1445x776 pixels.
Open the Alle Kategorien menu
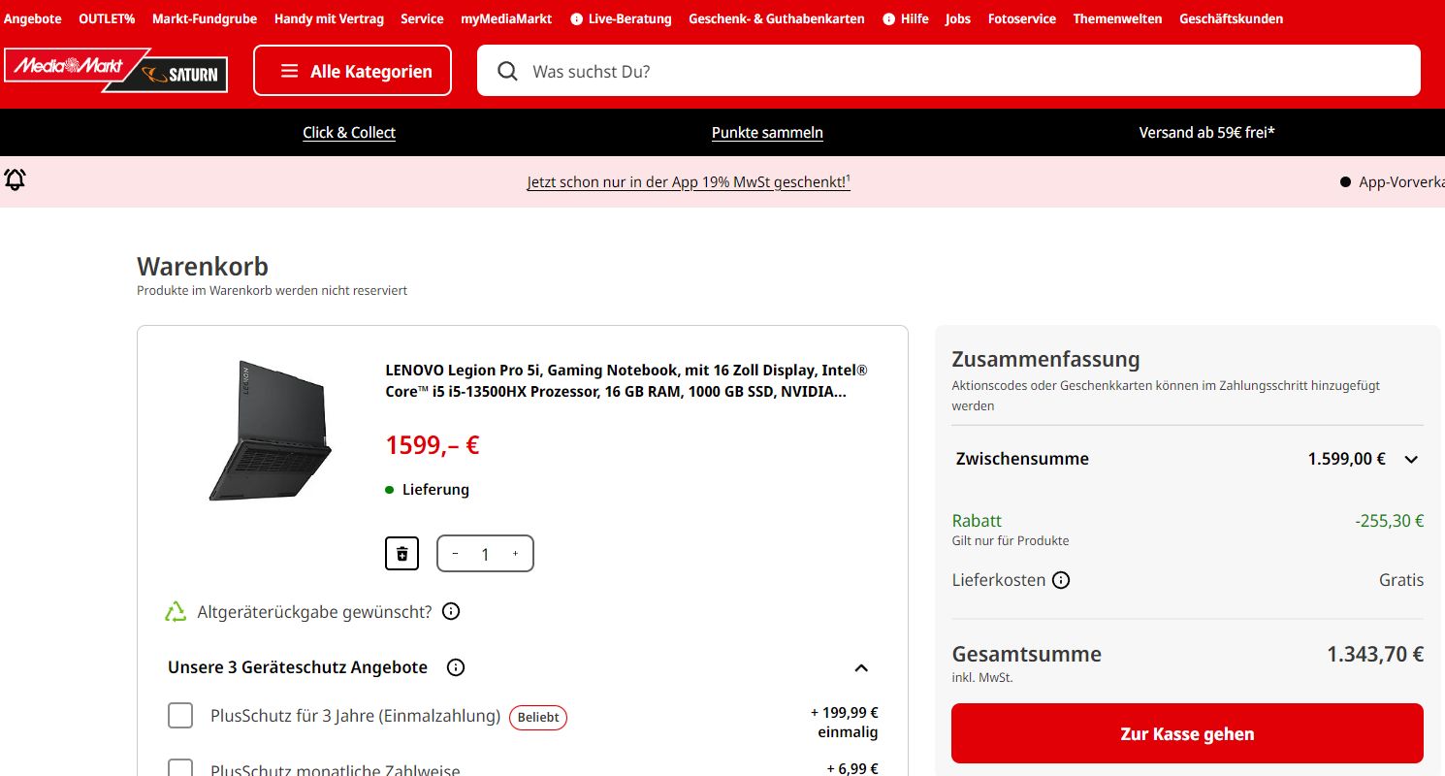[352, 71]
